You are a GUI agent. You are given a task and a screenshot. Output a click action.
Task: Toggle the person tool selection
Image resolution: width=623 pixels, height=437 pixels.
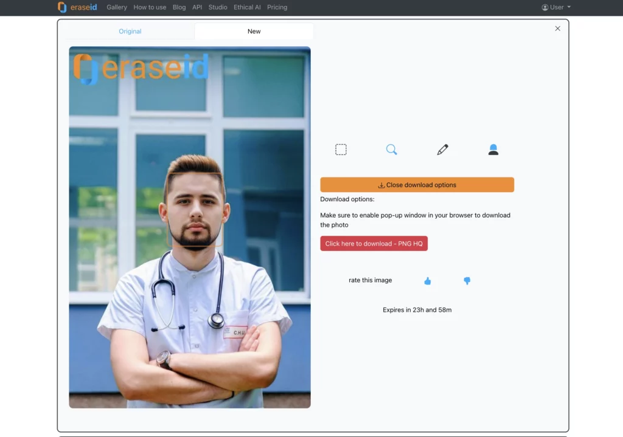493,149
